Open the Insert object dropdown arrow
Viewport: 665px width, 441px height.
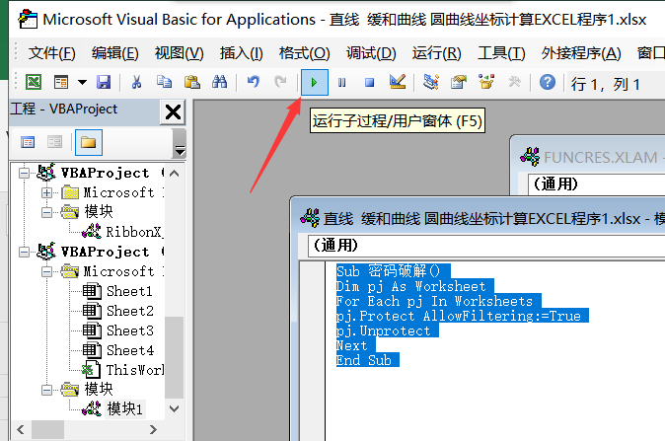[82, 82]
